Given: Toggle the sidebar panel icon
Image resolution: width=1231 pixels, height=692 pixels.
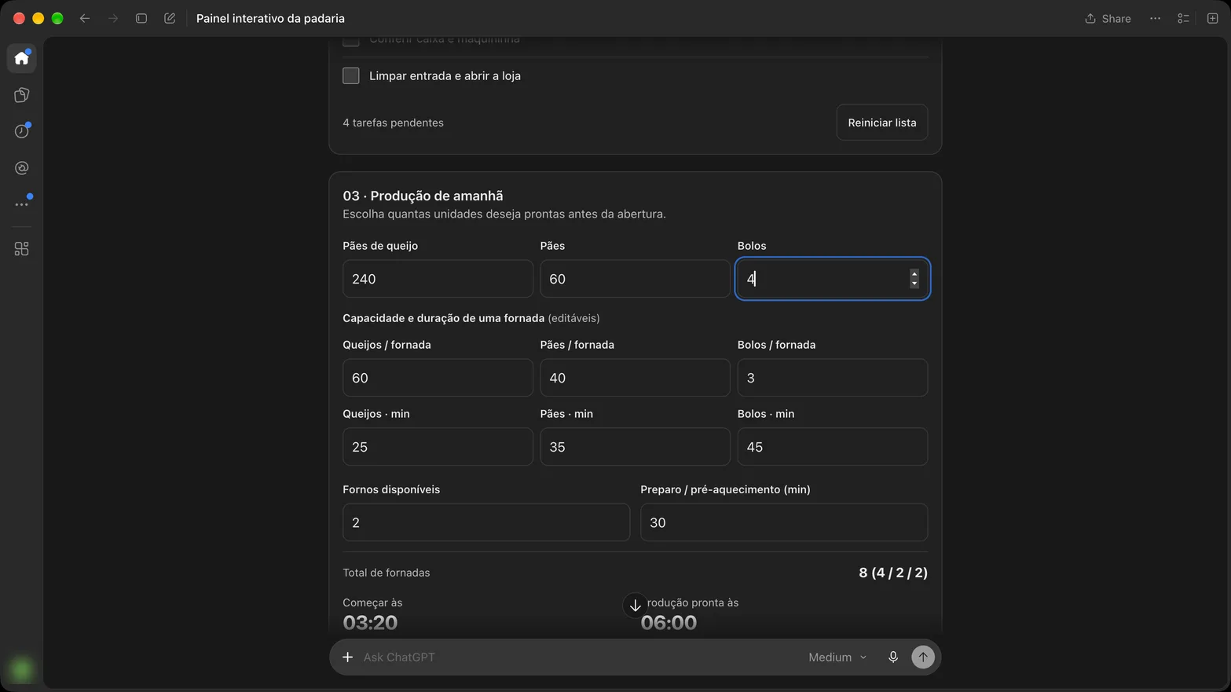Looking at the screenshot, I should (141, 18).
